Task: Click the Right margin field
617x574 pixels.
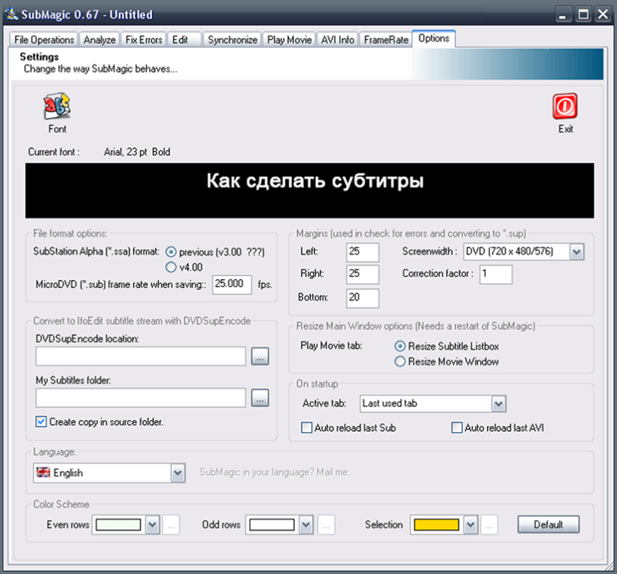Action: 363,274
